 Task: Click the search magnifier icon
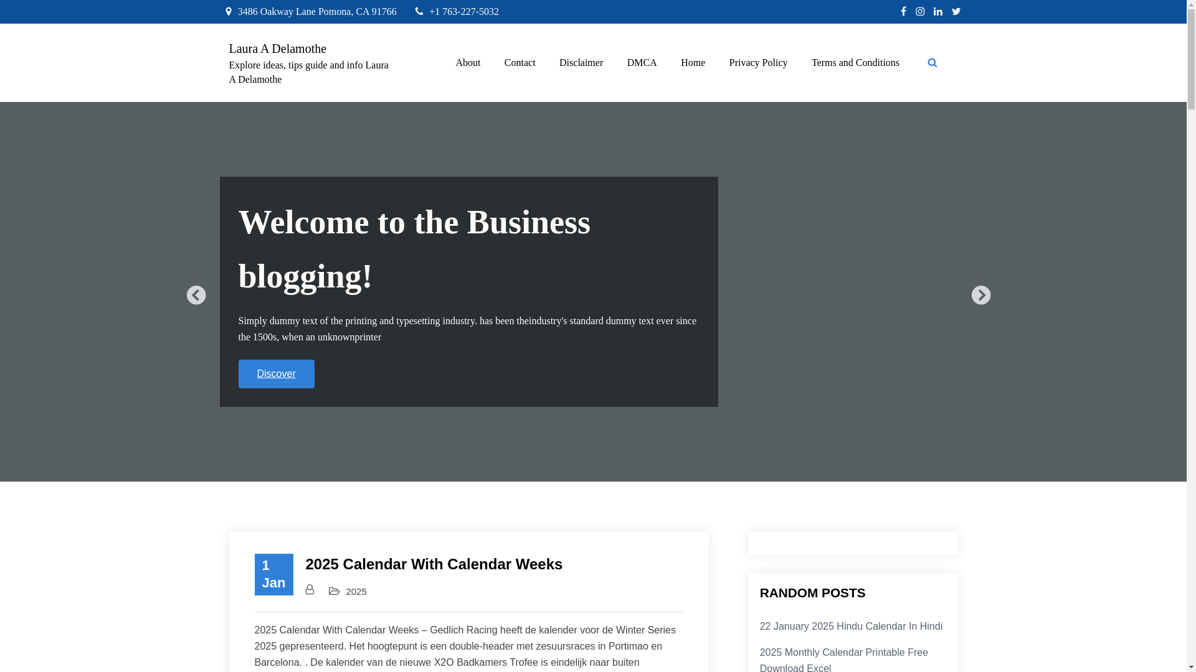pyautogui.click(x=933, y=63)
